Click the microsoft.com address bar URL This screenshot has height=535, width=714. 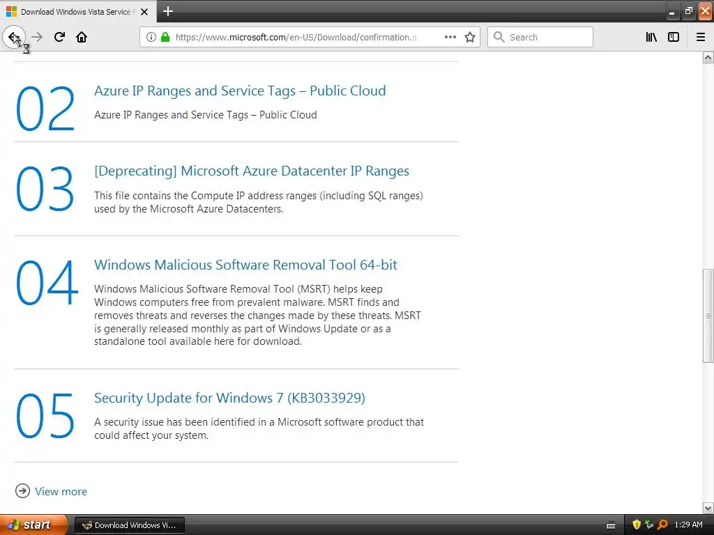(x=296, y=38)
